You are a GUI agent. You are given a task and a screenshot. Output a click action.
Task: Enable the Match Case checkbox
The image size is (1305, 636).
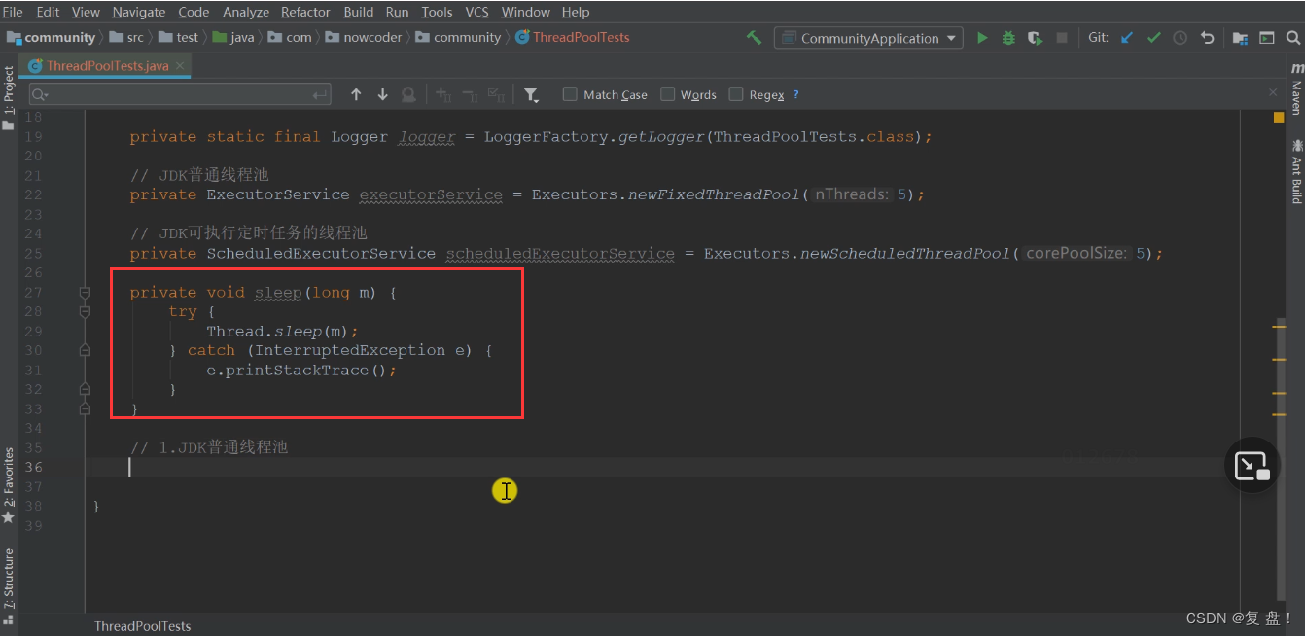point(570,94)
